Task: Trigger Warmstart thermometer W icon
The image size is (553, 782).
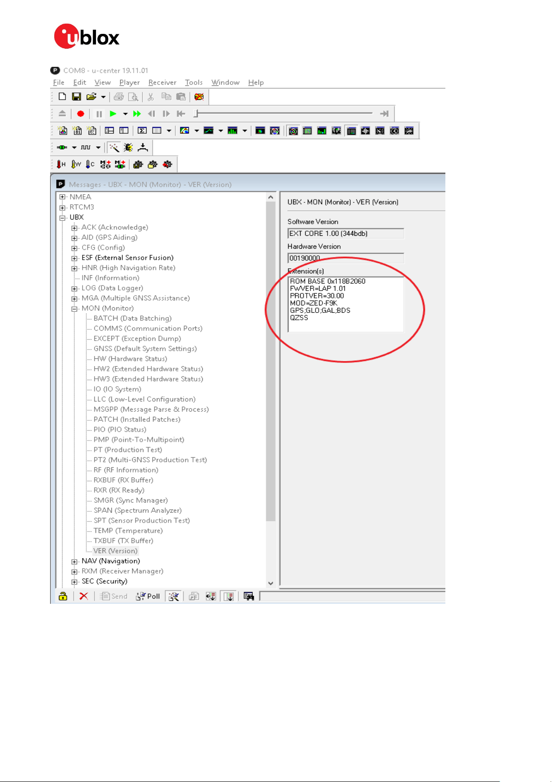Action: [76, 164]
